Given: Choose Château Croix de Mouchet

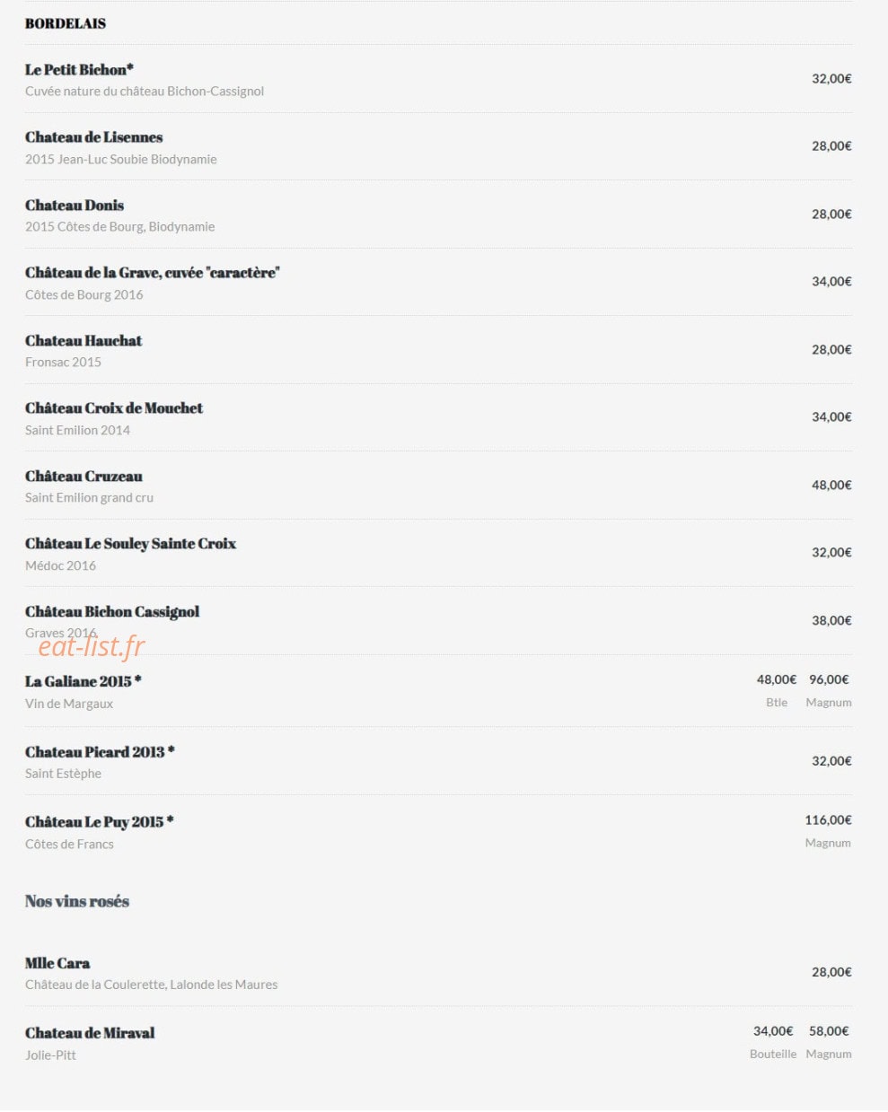Looking at the screenshot, I should 114,408.
